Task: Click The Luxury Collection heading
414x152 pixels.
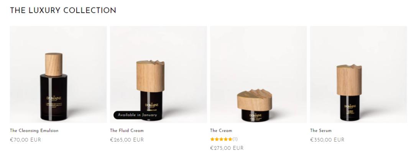Action: coord(63,11)
